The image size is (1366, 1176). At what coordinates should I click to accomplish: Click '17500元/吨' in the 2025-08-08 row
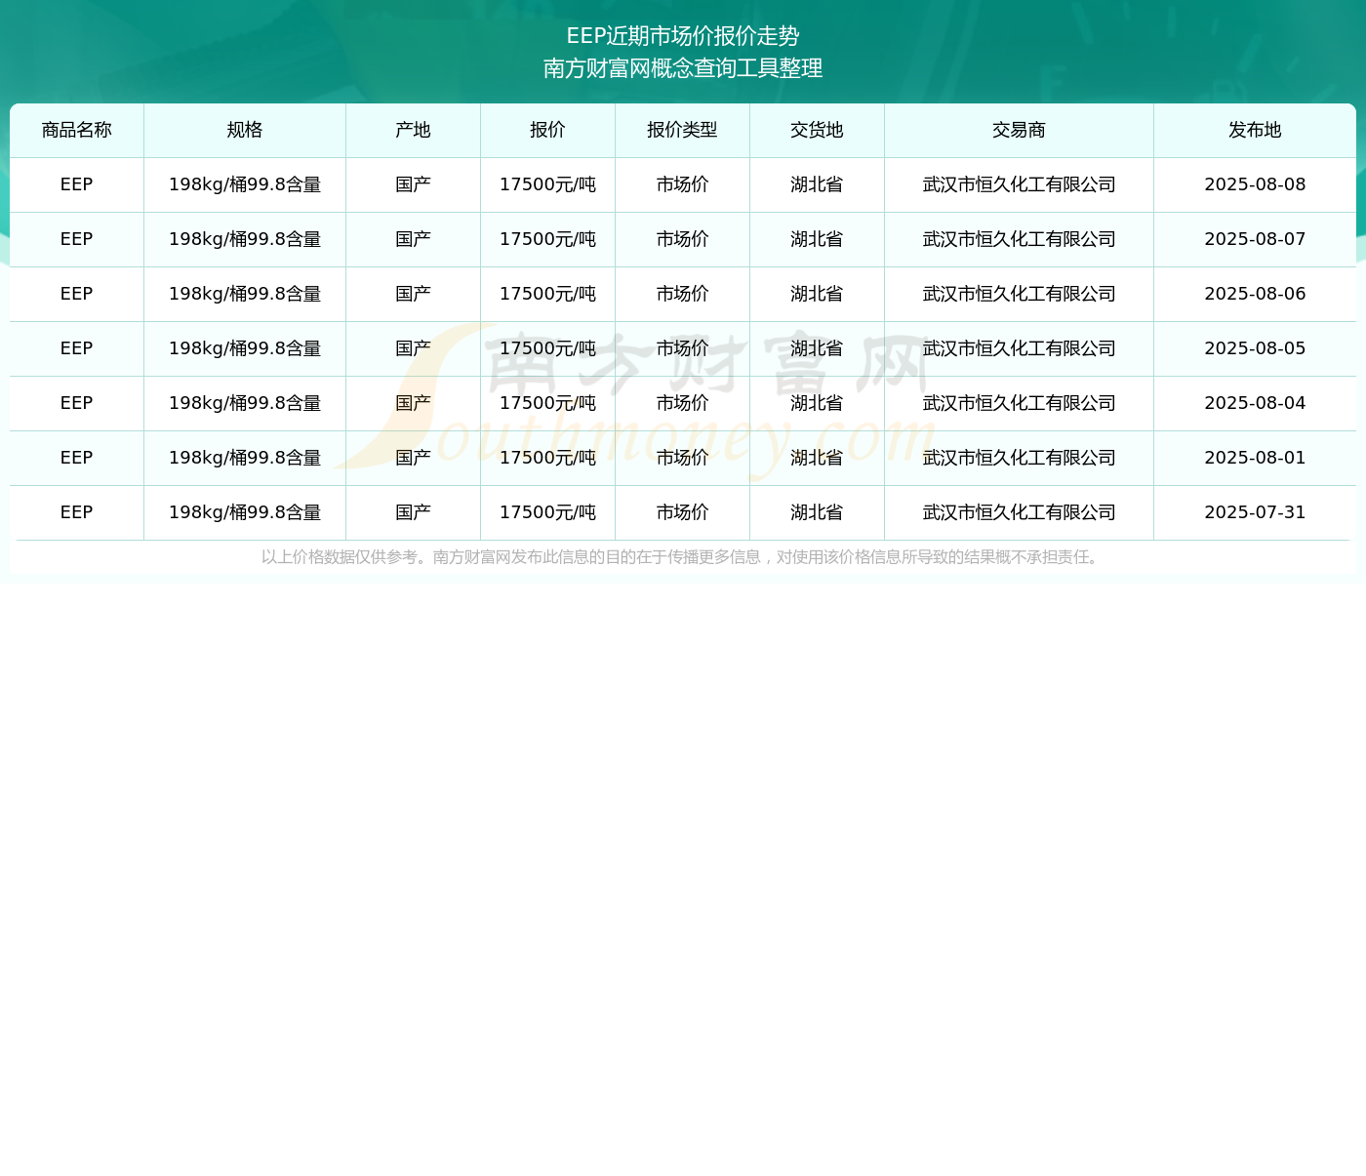click(x=548, y=184)
